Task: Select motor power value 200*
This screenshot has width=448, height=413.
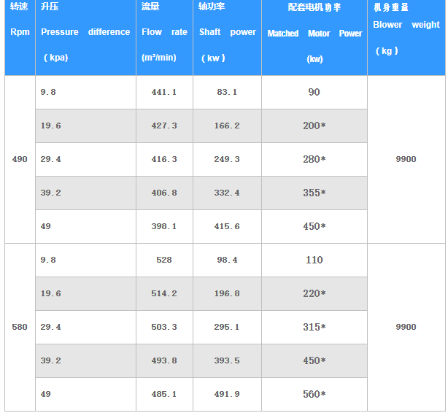Action: (314, 126)
